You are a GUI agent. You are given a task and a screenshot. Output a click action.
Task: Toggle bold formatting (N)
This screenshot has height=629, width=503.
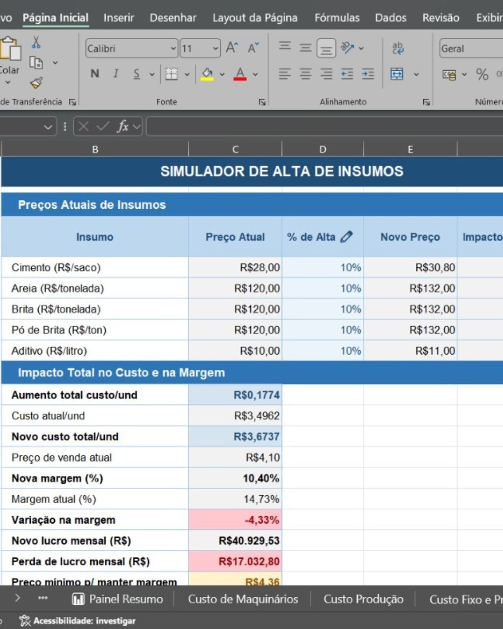pyautogui.click(x=95, y=74)
